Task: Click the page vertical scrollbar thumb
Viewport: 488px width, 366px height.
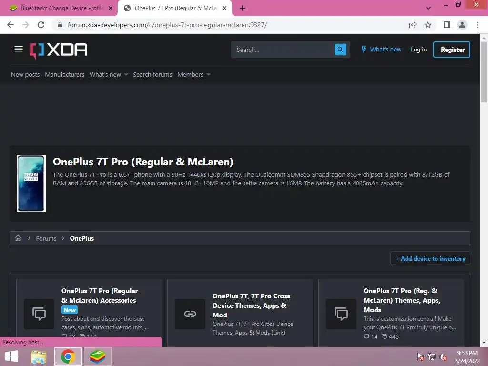Action: (x=484, y=71)
